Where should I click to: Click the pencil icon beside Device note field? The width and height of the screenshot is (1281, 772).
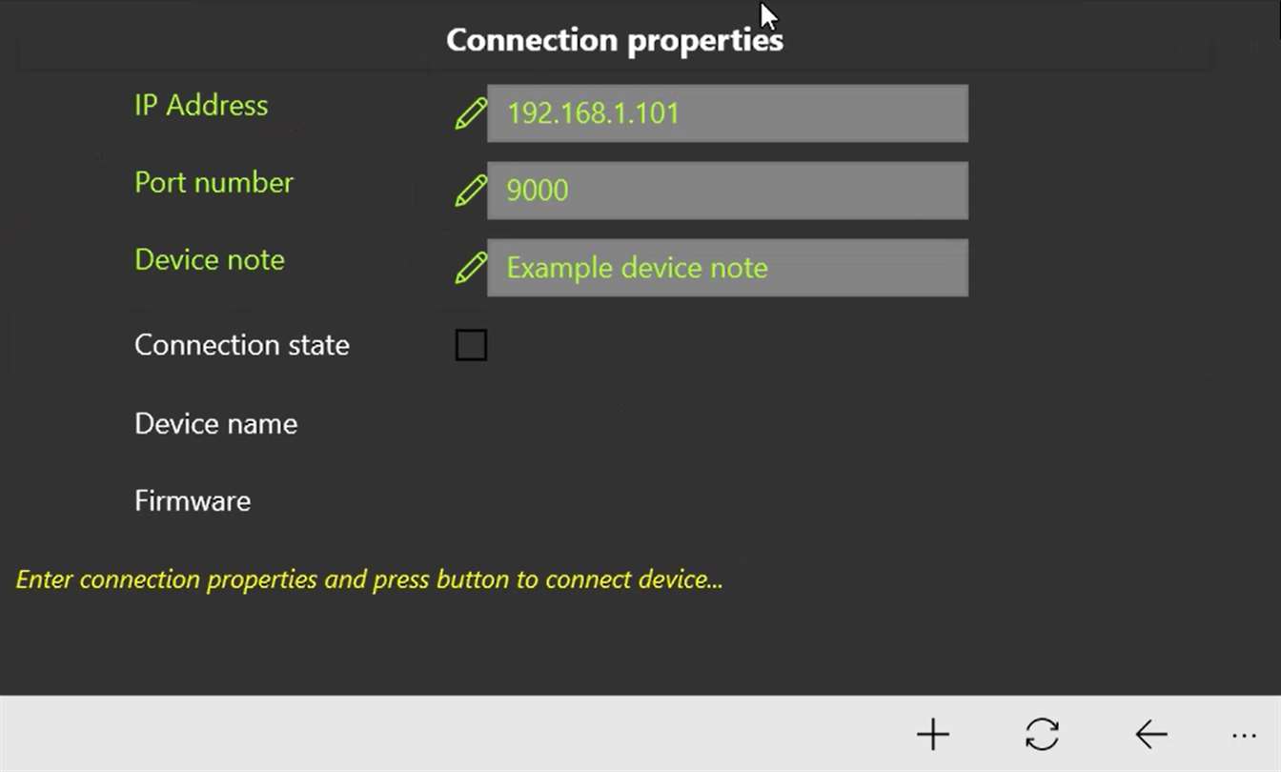click(x=470, y=269)
